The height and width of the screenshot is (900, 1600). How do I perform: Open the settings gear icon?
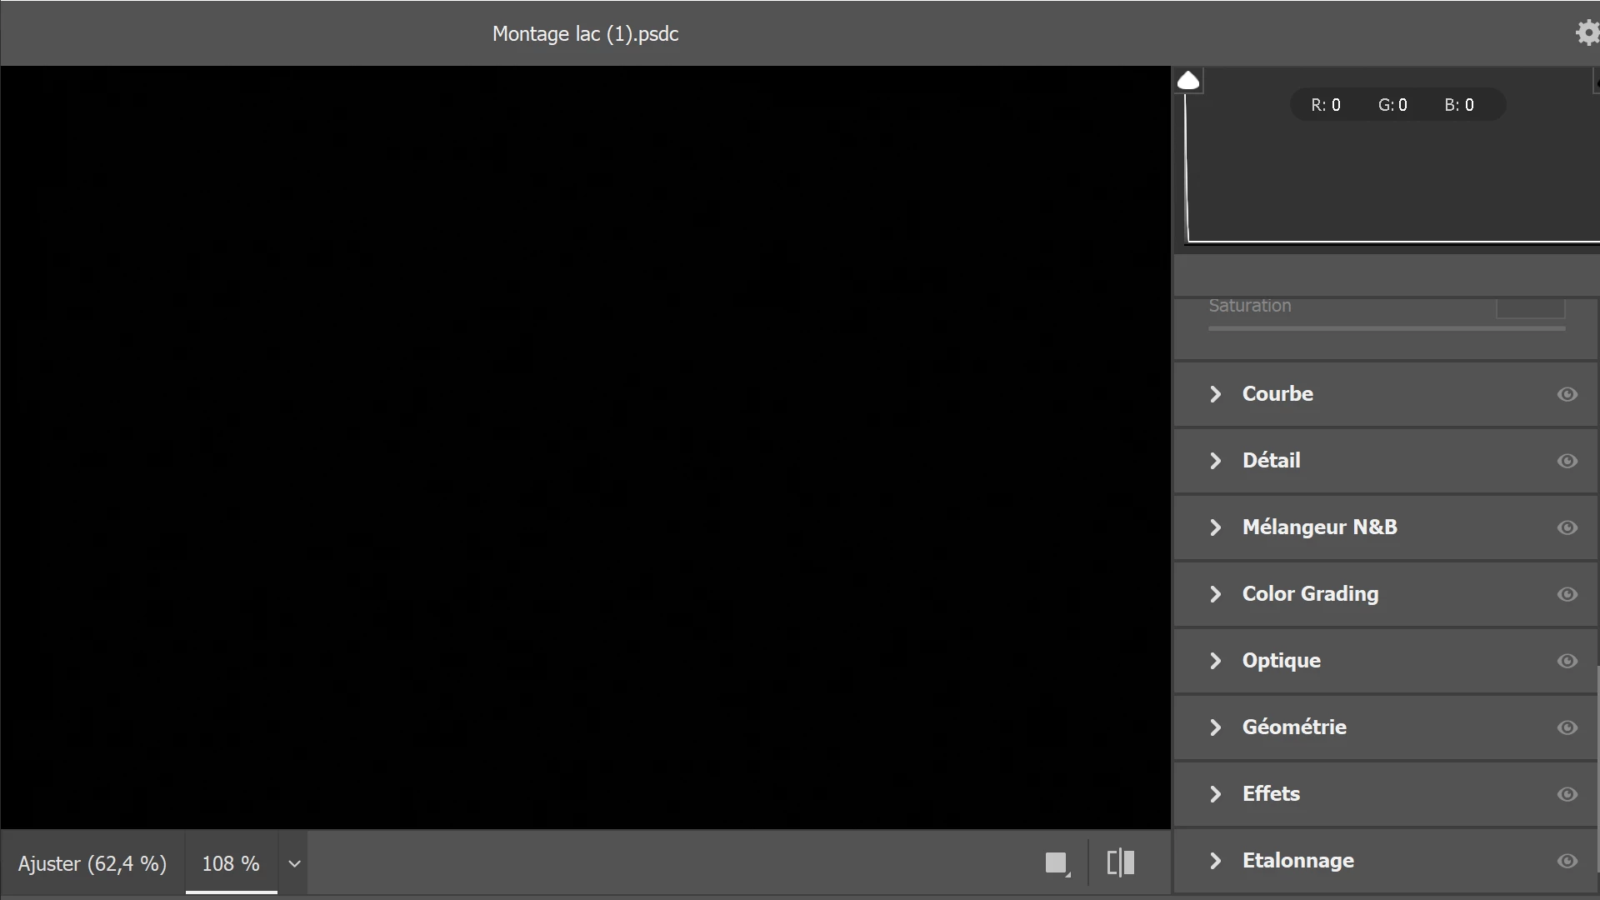coord(1587,32)
